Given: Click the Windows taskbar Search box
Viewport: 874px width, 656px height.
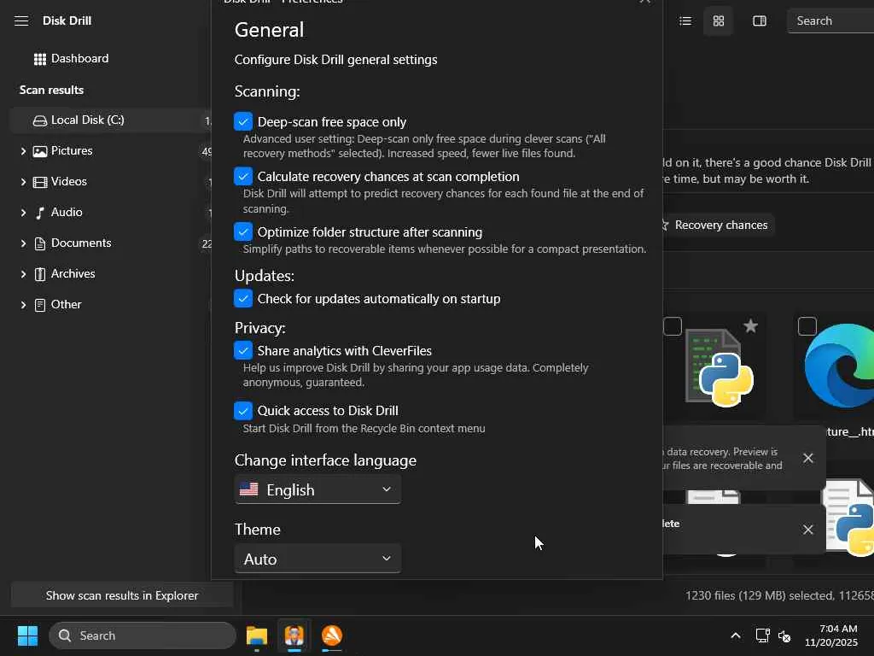Looking at the screenshot, I should tap(143, 635).
